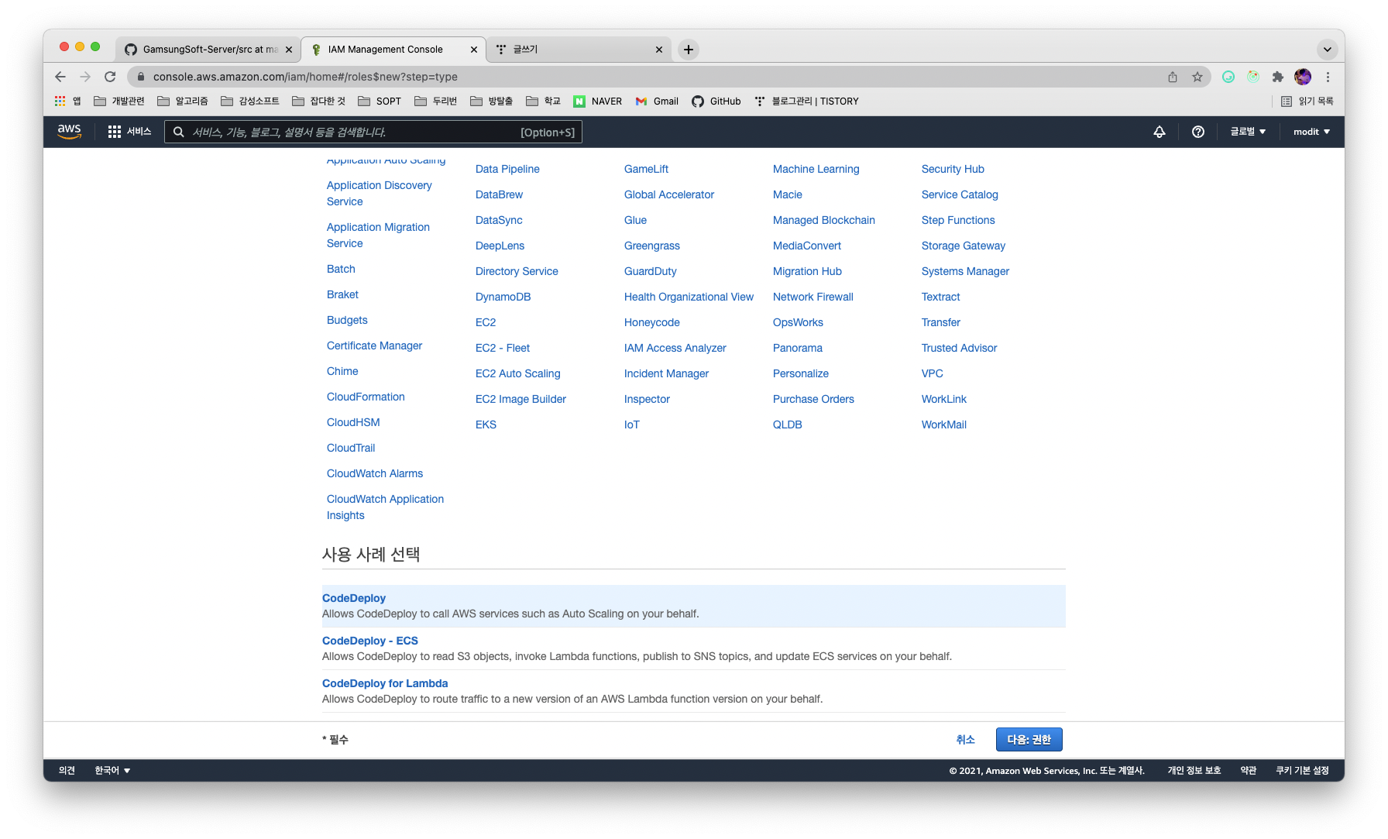This screenshot has height=839, width=1388.
Task: Open the 약관 terms footer link
Action: point(1248,770)
